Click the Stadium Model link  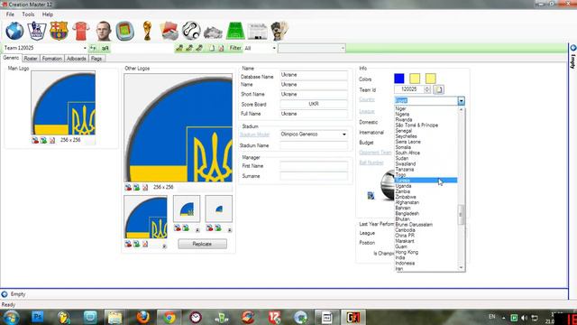click(254, 135)
